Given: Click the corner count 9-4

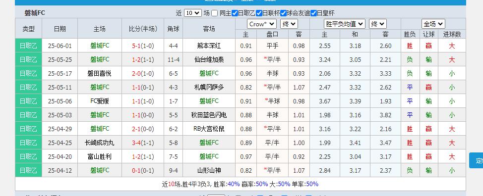Looking at the screenshot, I should [174, 170].
